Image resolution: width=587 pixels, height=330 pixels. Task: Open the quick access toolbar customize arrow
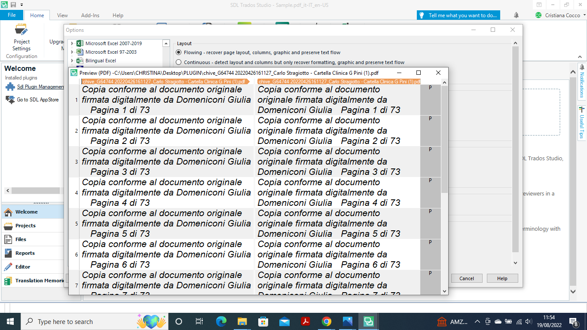click(21, 5)
